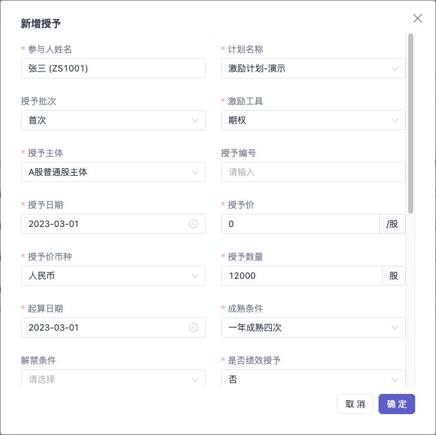Image resolution: width=436 pixels, height=435 pixels.
Task: Click the 授予日期 date field 2023-03-01
Action: coord(113,224)
